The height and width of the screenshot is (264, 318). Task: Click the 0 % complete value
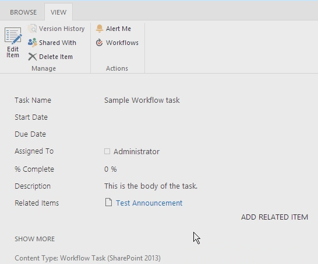[111, 169]
